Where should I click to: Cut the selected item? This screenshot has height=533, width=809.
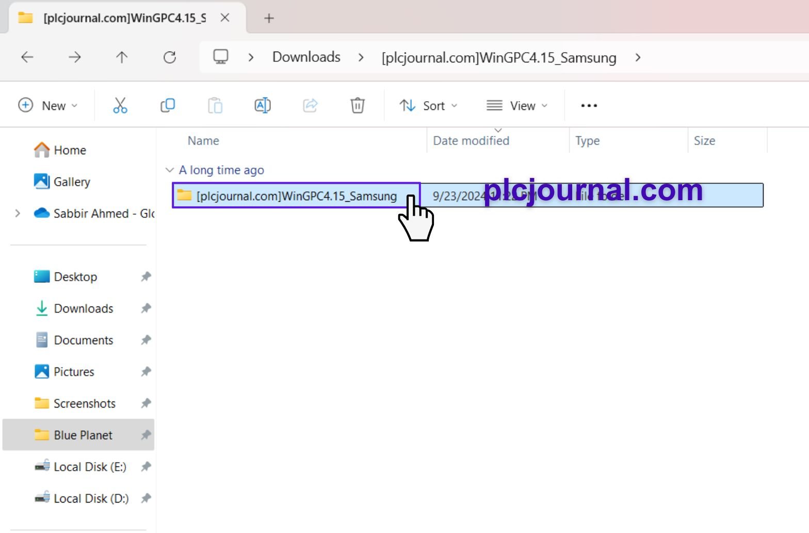click(120, 105)
